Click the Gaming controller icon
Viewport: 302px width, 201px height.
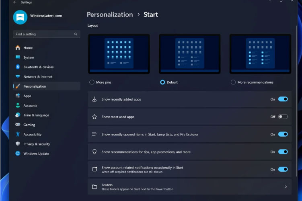(x=18, y=125)
